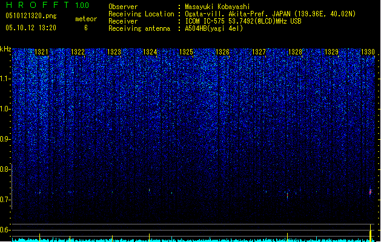Click time marker 1327
This screenshot has height=242, width=381.
coord(259,52)
